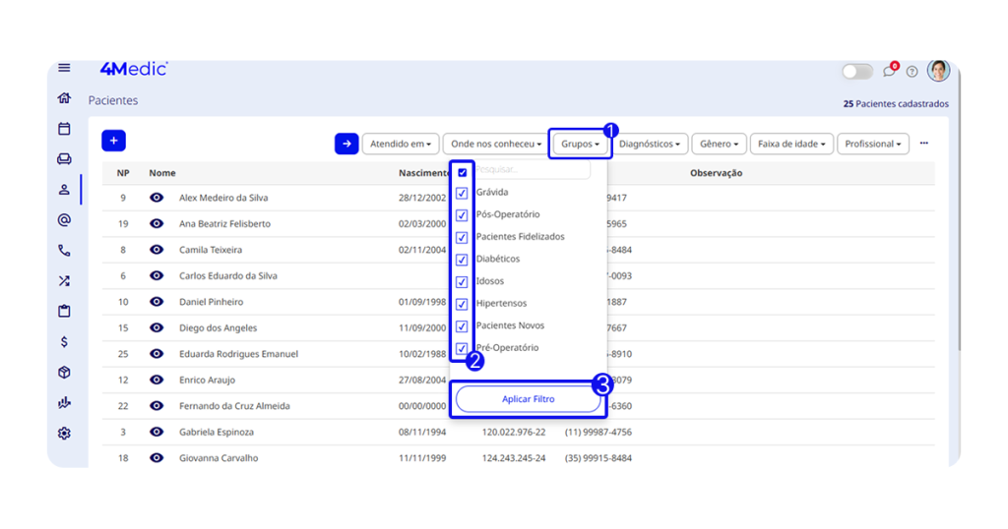
Task: Click the Aplicar Filtro button
Action: pos(528,399)
